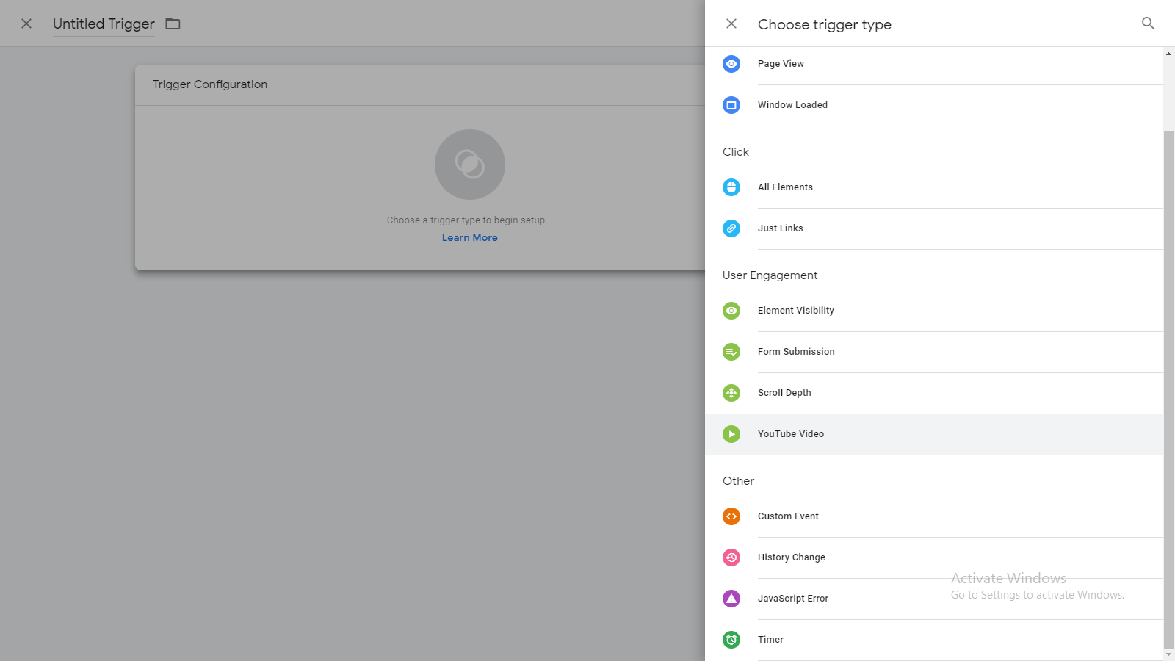Select Element Visibility trigger

click(x=934, y=311)
